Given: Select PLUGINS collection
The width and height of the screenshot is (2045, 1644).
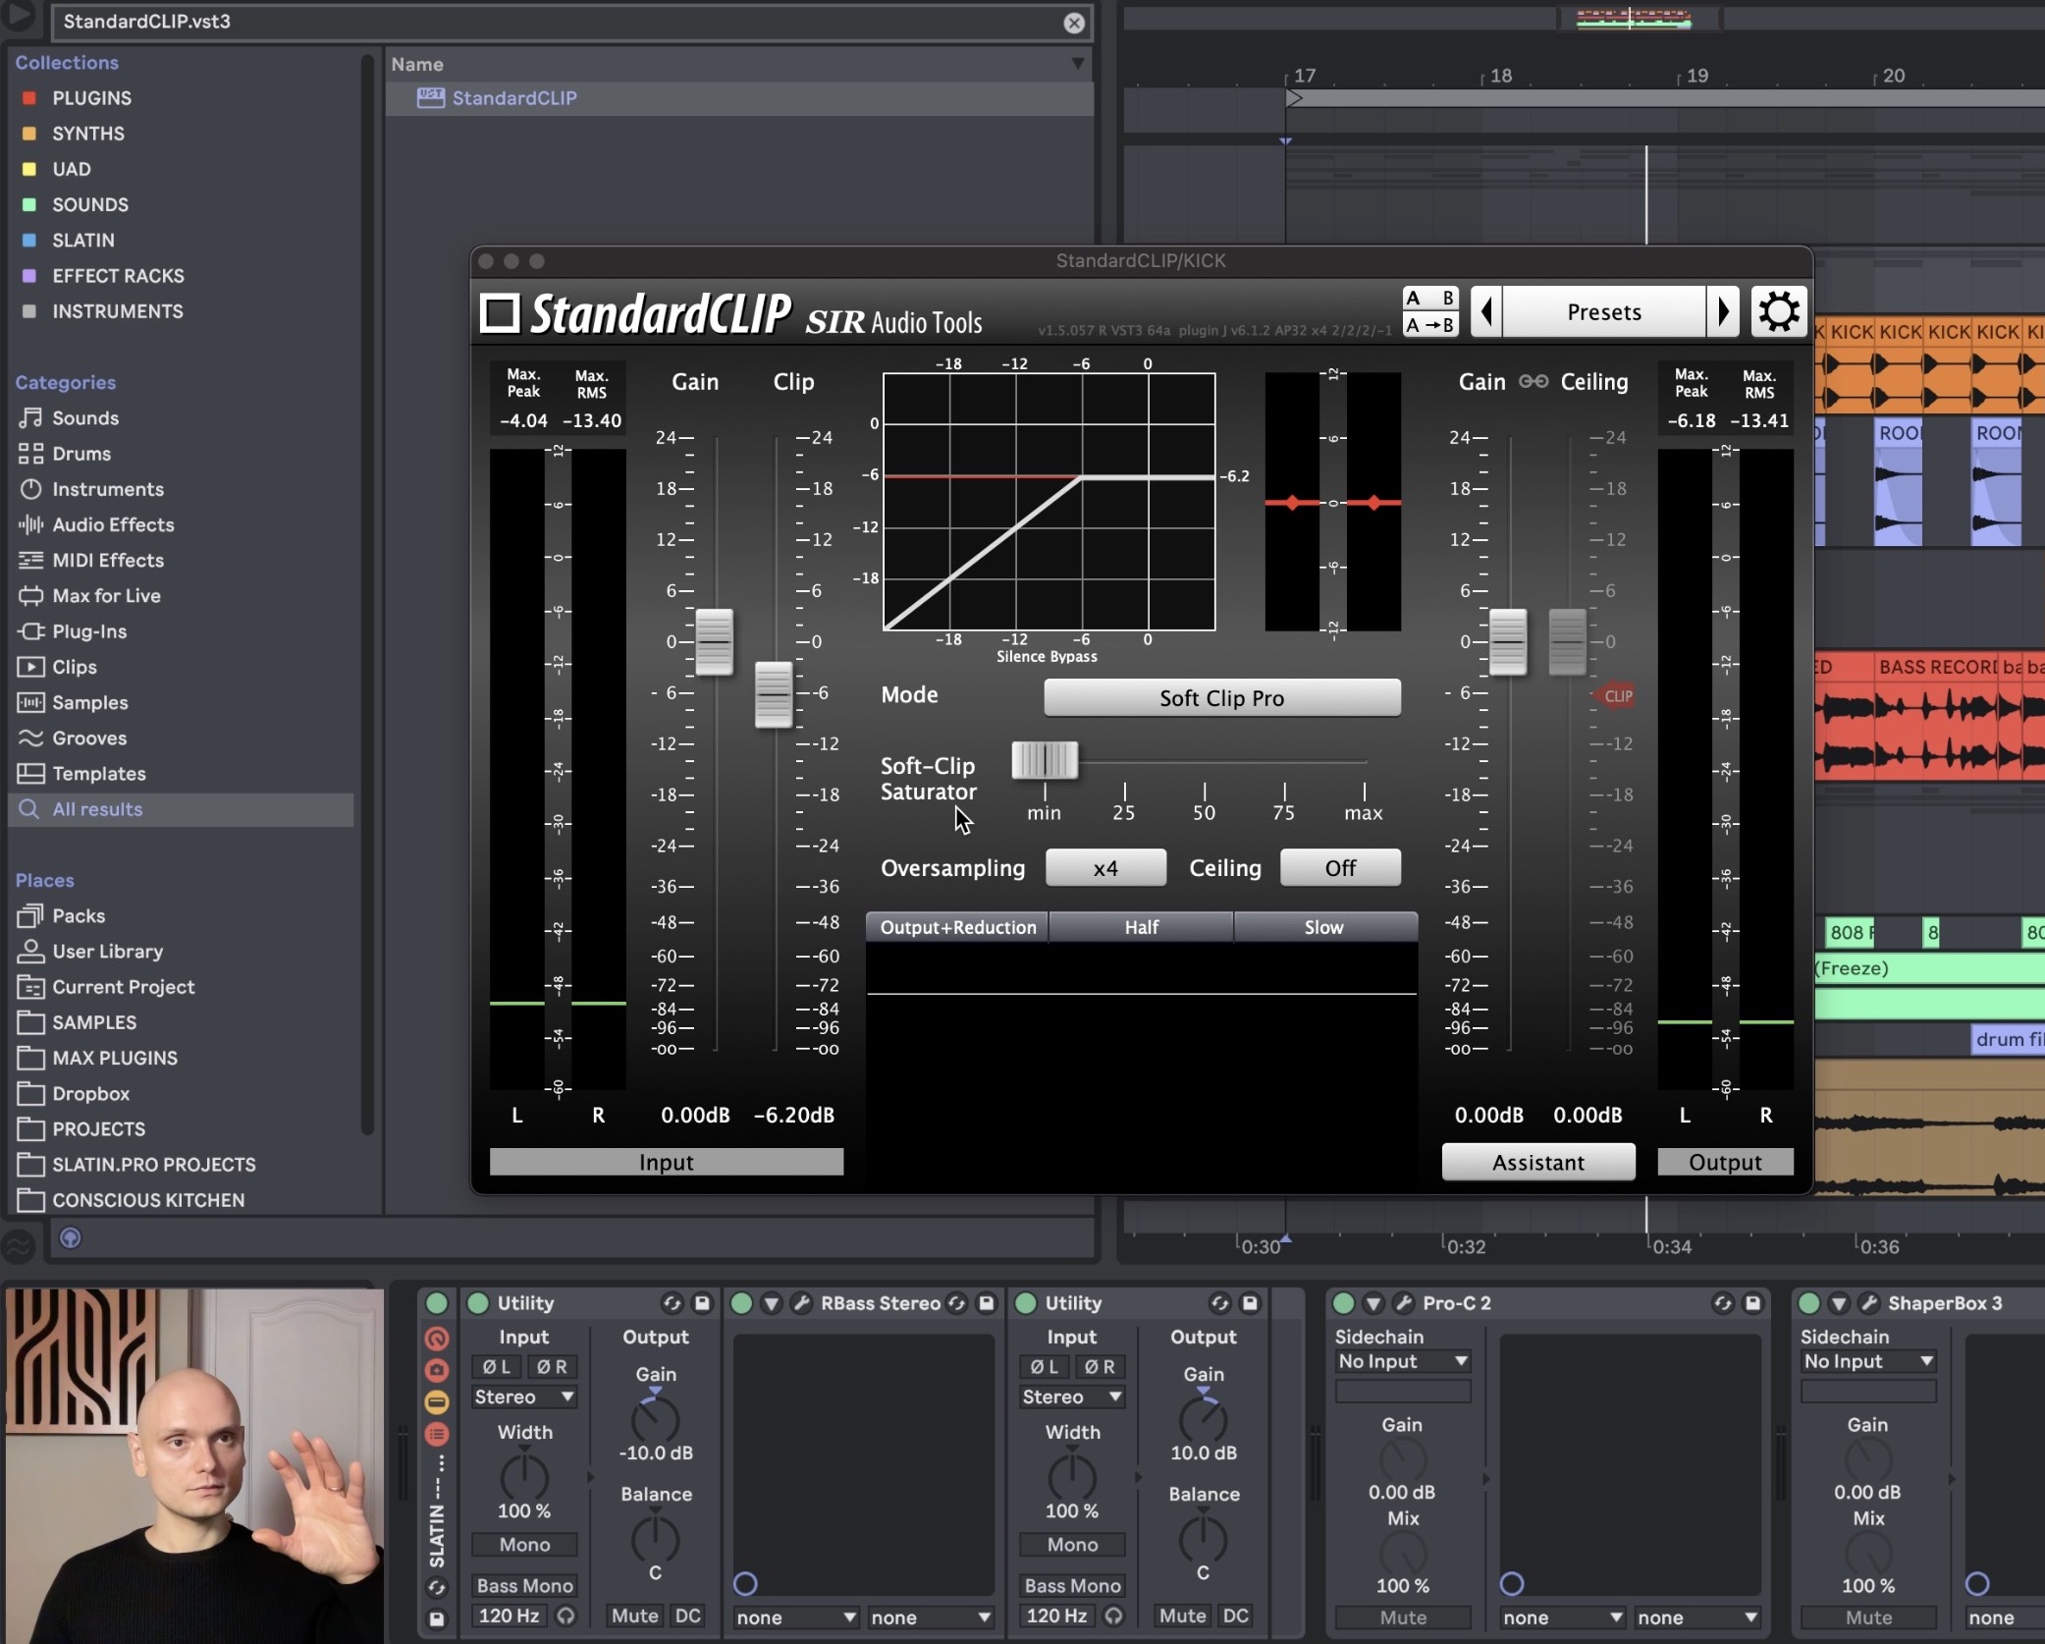Looking at the screenshot, I should (91, 98).
